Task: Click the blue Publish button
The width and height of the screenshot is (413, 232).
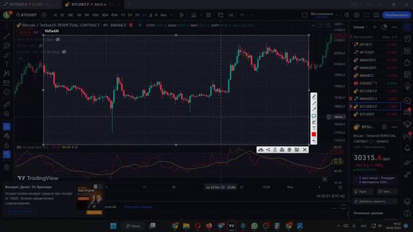Action: tap(397, 15)
